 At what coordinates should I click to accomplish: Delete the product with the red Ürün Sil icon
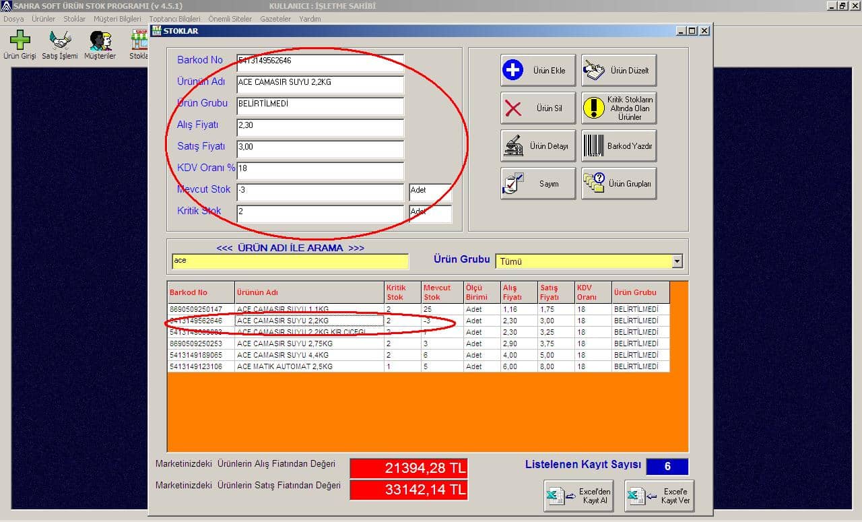click(x=537, y=107)
